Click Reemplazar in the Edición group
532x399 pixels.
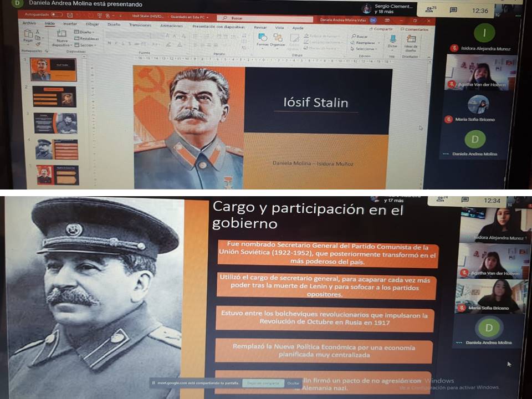click(365, 43)
